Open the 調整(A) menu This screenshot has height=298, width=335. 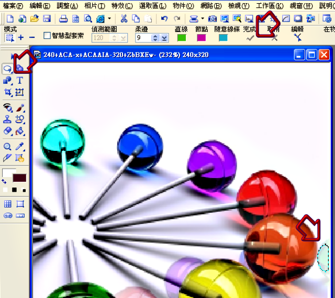click(x=68, y=6)
